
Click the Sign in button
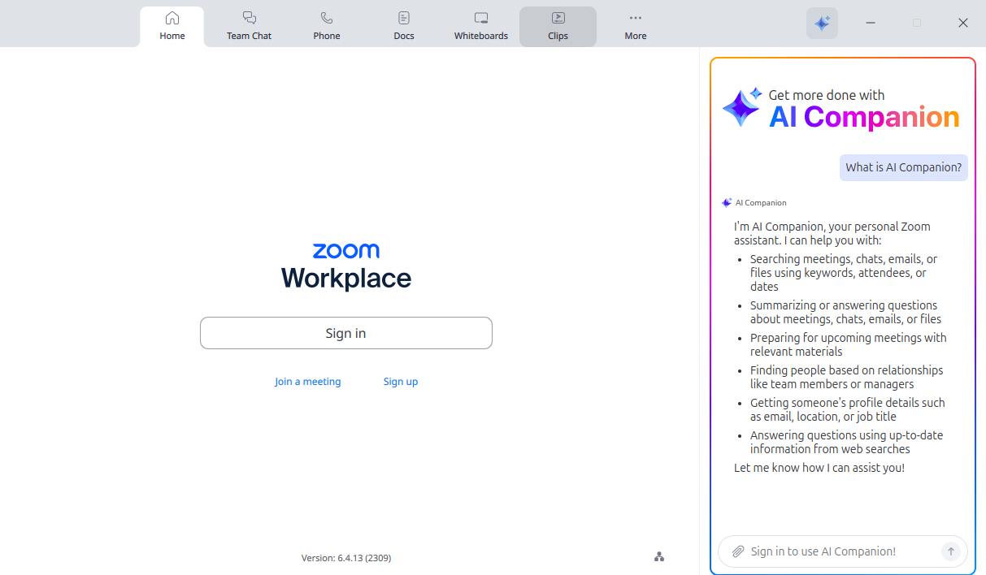point(346,333)
